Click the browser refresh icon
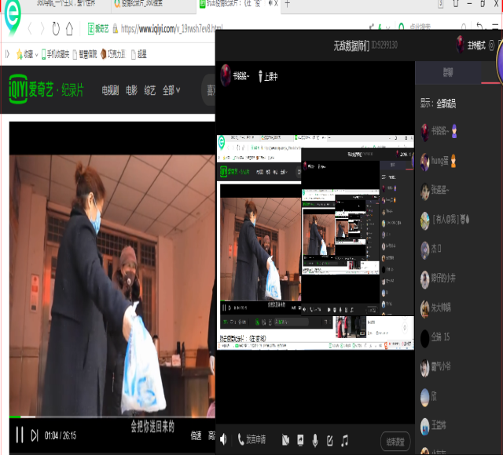503x455 pixels. (x=56, y=29)
